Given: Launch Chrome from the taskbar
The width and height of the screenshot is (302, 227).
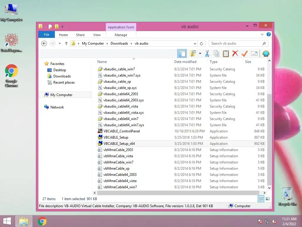Looking at the screenshot, I should [x=42, y=221].
